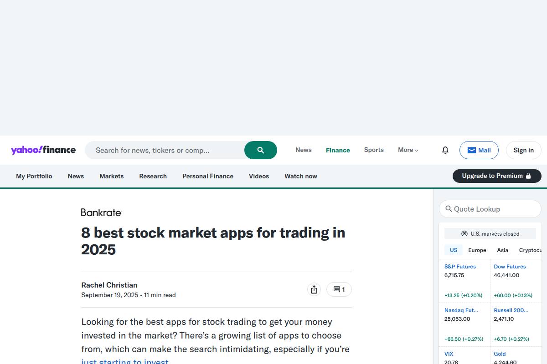Open the Dow Futures quote link
The image size is (547, 364).
510,267
